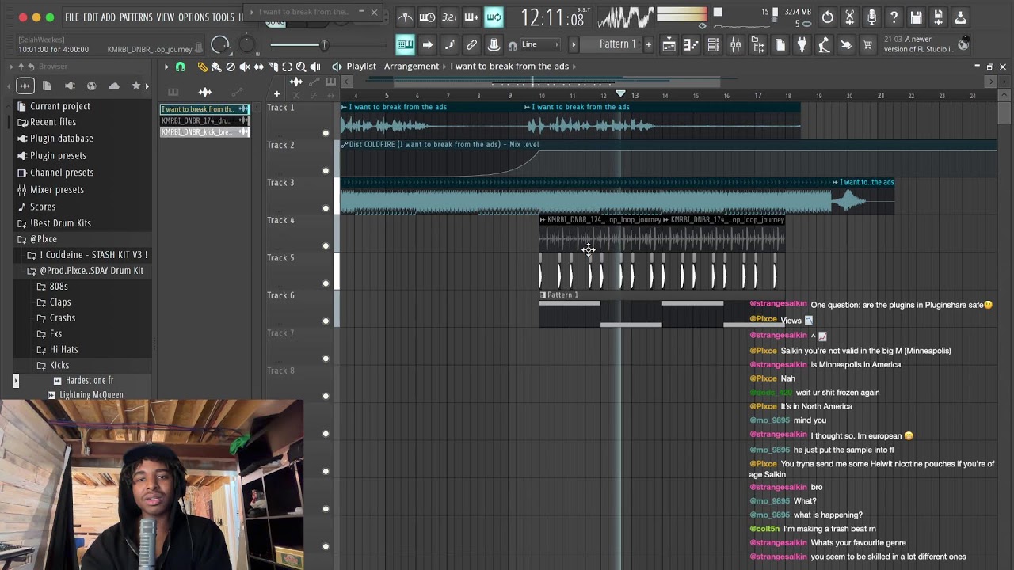1014x570 pixels.
Task: Click the song position slider handle
Action: [323, 45]
